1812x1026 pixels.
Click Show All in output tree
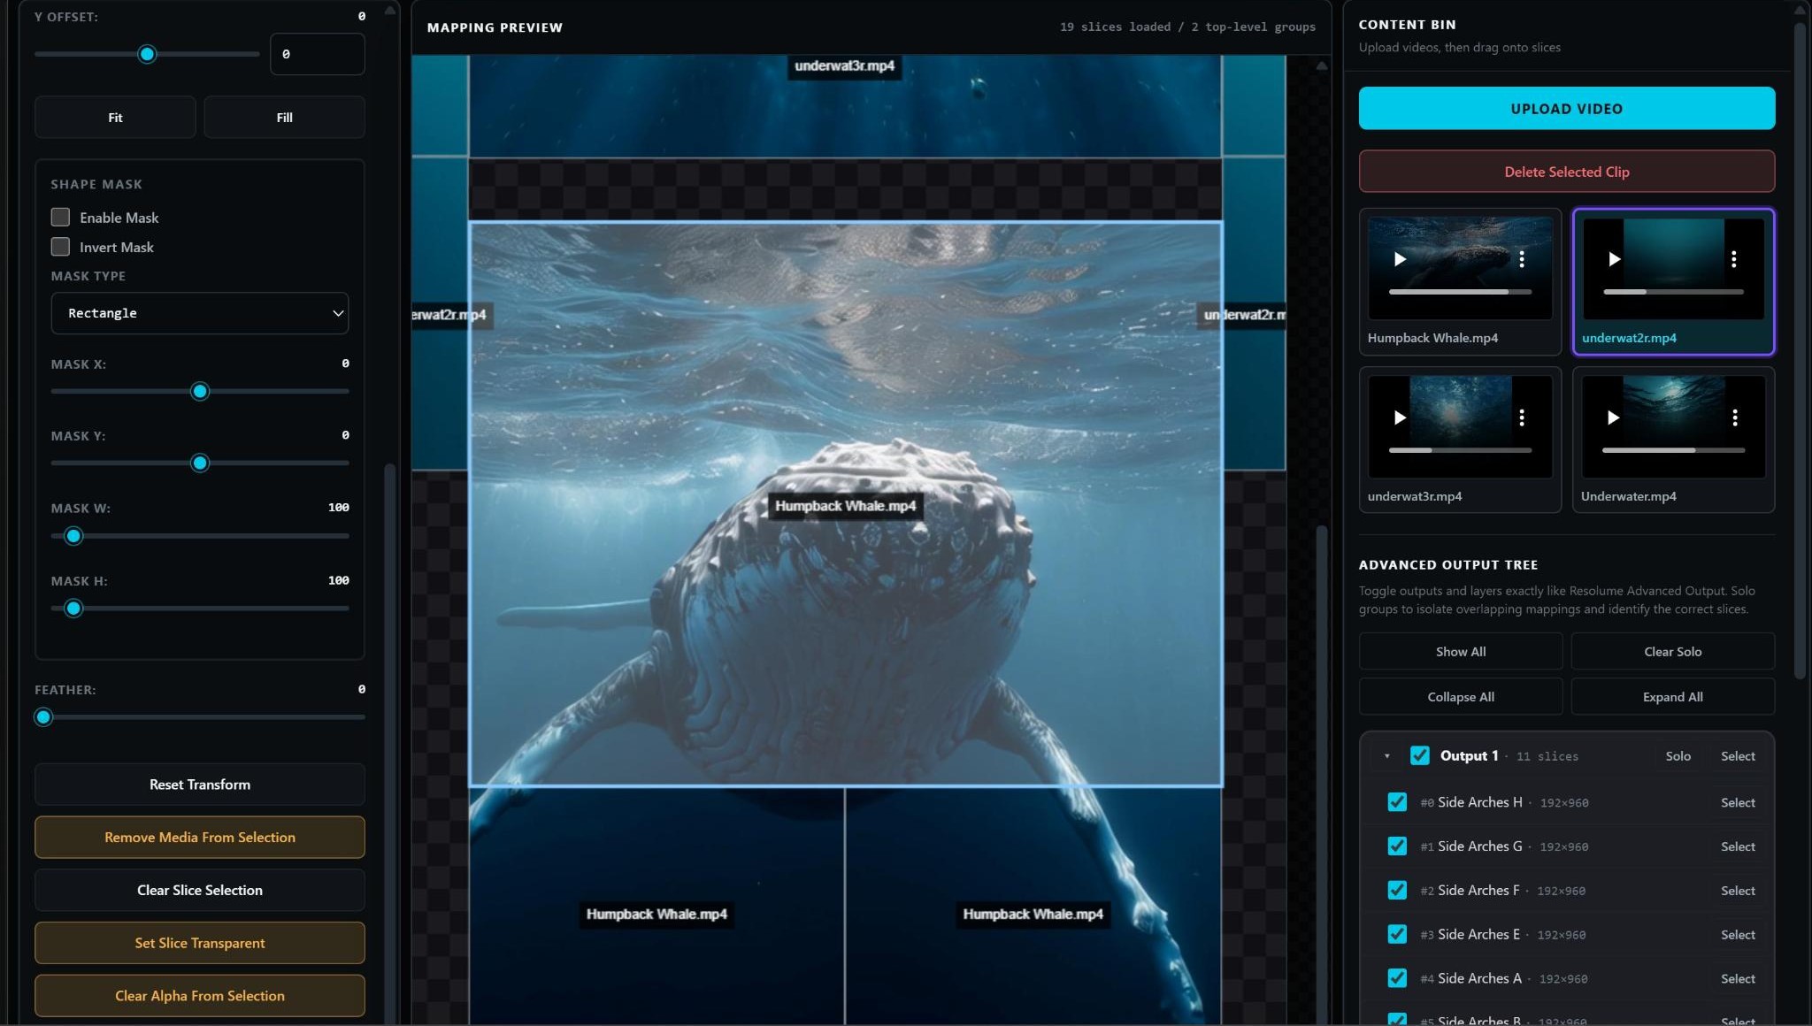(x=1461, y=652)
